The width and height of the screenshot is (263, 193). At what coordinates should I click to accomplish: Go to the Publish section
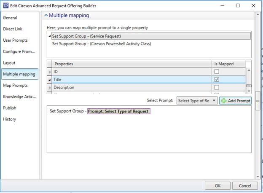coord(10,108)
